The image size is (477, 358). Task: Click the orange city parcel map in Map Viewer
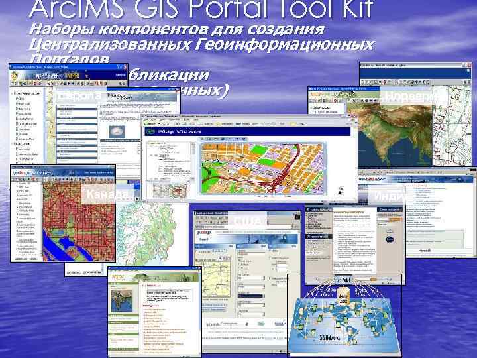coord(262,168)
